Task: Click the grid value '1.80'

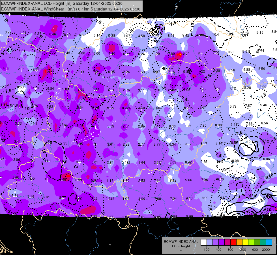Action: pyautogui.click(x=126, y=181)
